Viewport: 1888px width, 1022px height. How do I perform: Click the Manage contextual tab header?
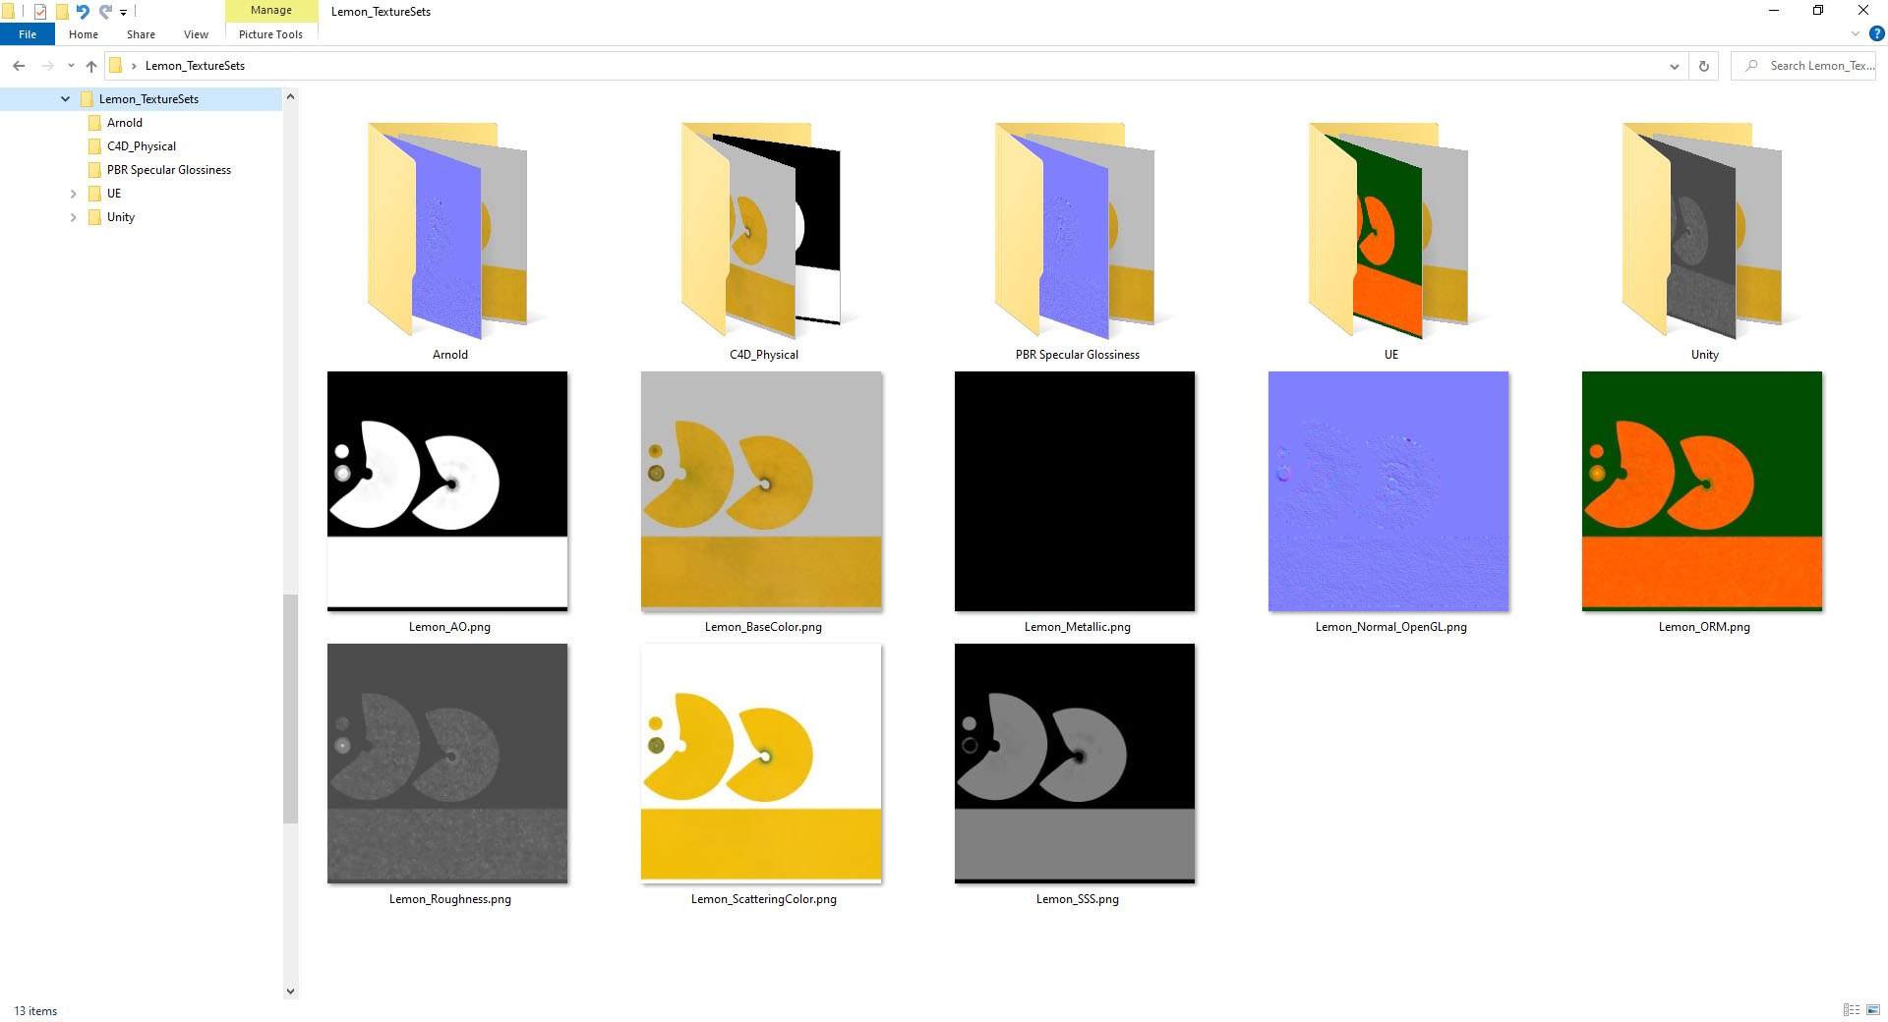(x=271, y=11)
